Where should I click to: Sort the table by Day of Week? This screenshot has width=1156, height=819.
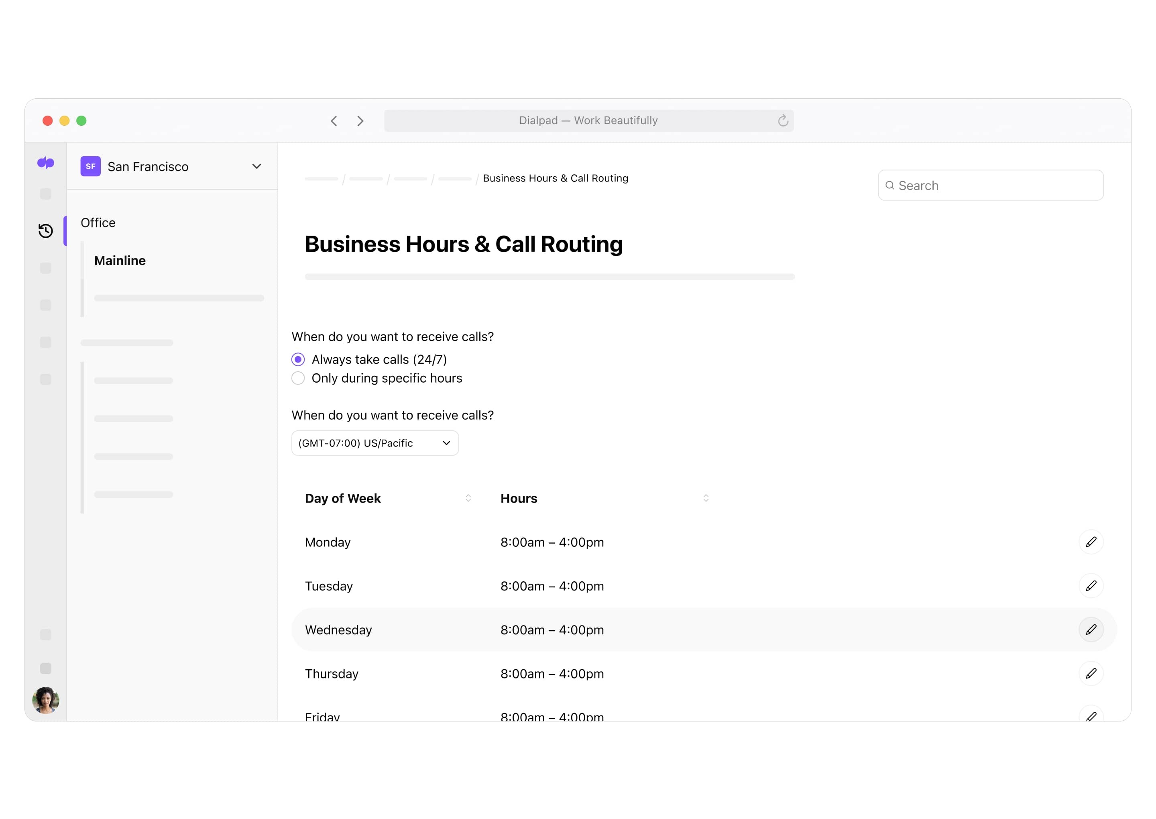click(x=468, y=498)
